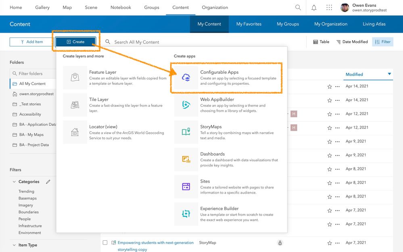The width and height of the screenshot is (403, 252).
Task: Click the Locator (view) house icon
Action: 75,132
